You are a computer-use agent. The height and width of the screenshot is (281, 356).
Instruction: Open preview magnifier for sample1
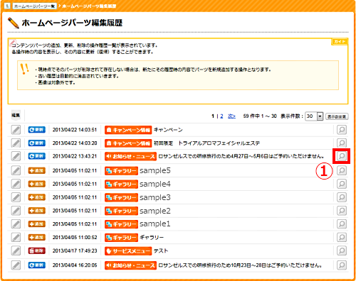[342, 224]
